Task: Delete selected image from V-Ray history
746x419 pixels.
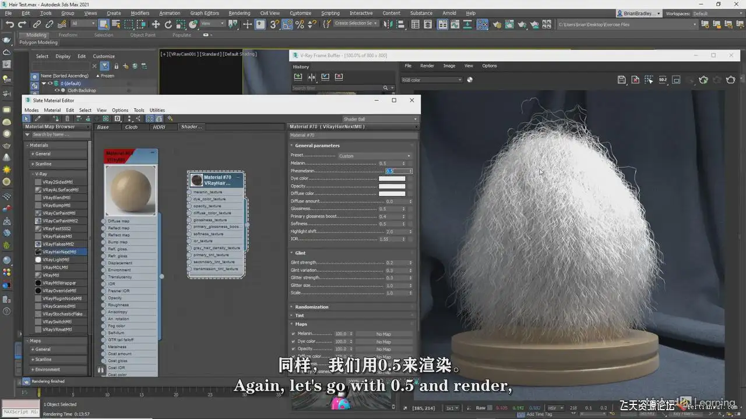Action: click(x=339, y=77)
